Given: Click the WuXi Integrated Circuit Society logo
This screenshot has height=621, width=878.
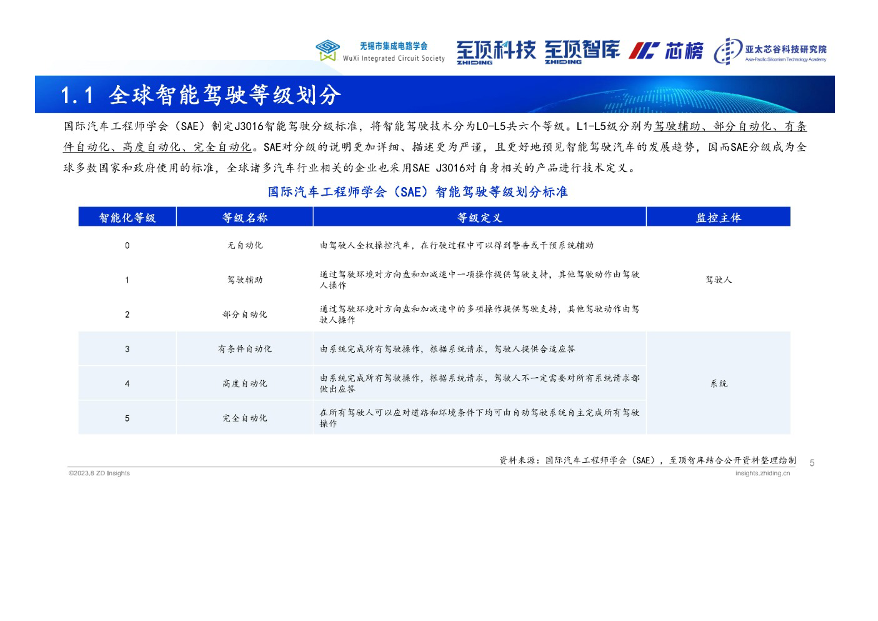Looking at the screenshot, I should pos(380,51).
